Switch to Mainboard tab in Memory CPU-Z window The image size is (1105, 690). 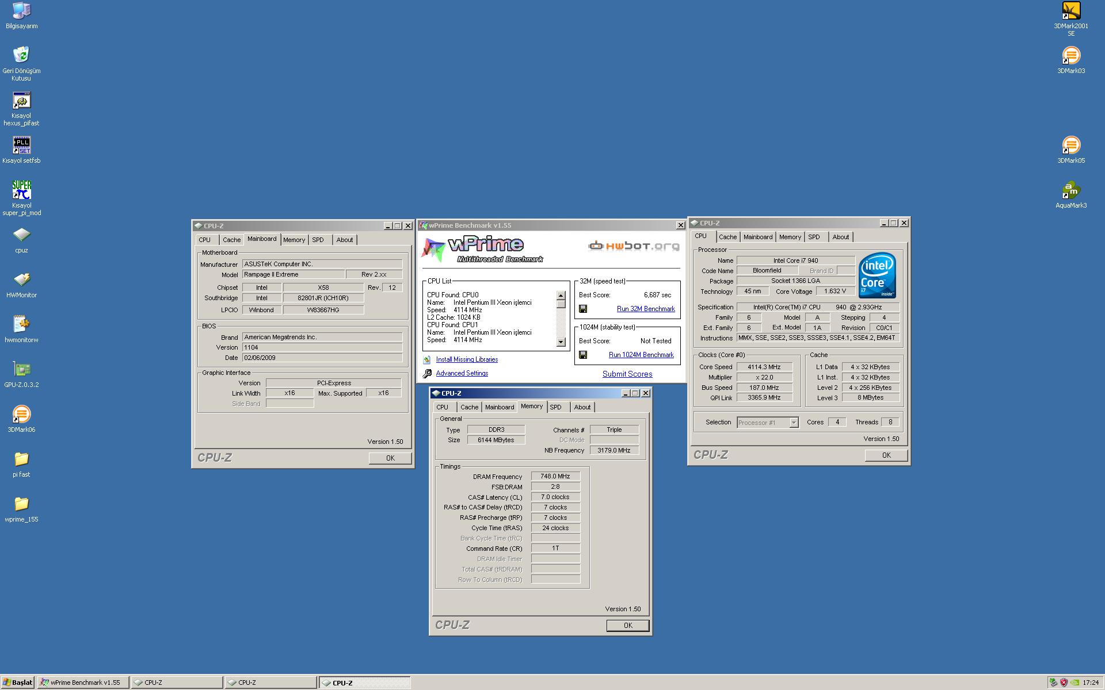[500, 407]
